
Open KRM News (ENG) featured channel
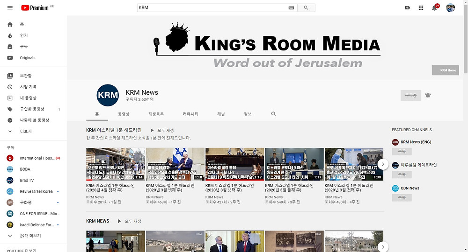pyautogui.click(x=411, y=142)
